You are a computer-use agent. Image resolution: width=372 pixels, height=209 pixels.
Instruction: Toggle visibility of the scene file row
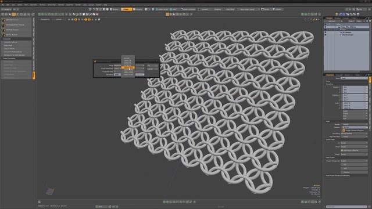(x=325, y=27)
